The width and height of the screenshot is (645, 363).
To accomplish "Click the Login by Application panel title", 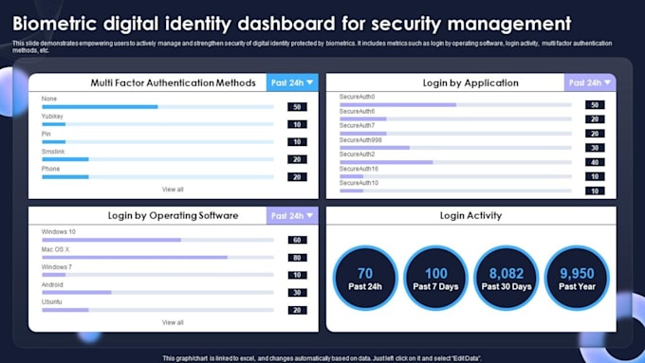I will click(x=470, y=83).
